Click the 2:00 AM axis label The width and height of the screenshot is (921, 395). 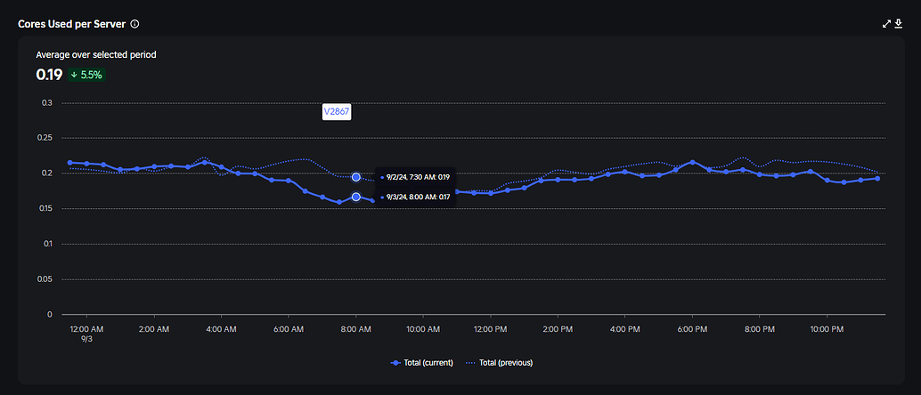(x=154, y=330)
